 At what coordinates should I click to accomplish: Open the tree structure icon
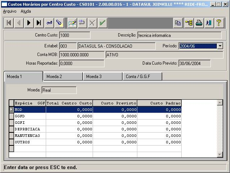pos(189,23)
